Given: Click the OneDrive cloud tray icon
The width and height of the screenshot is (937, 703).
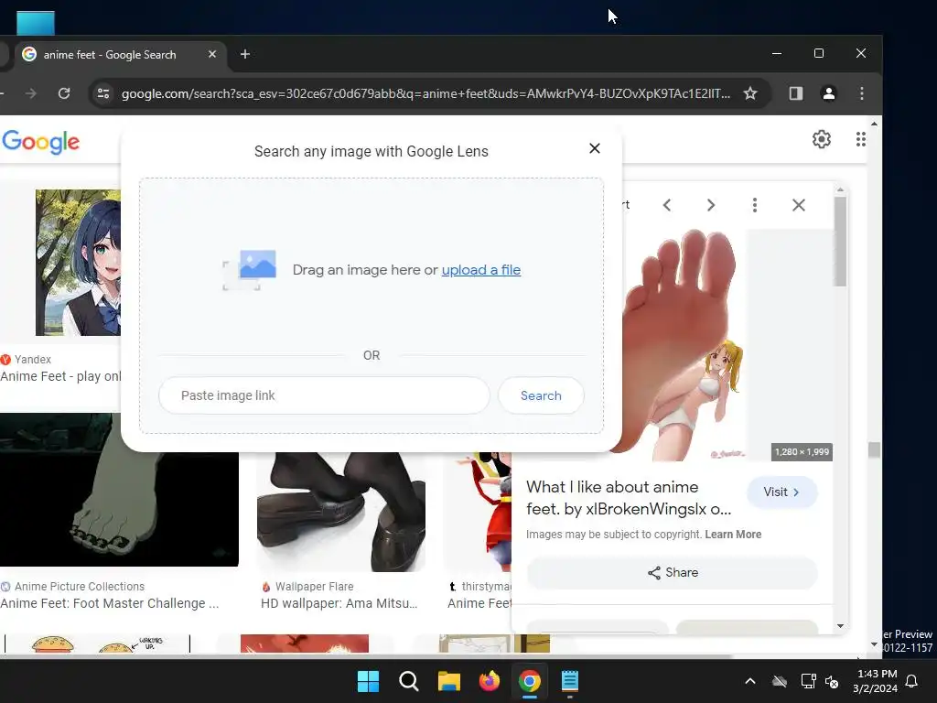Looking at the screenshot, I should coord(780,681).
